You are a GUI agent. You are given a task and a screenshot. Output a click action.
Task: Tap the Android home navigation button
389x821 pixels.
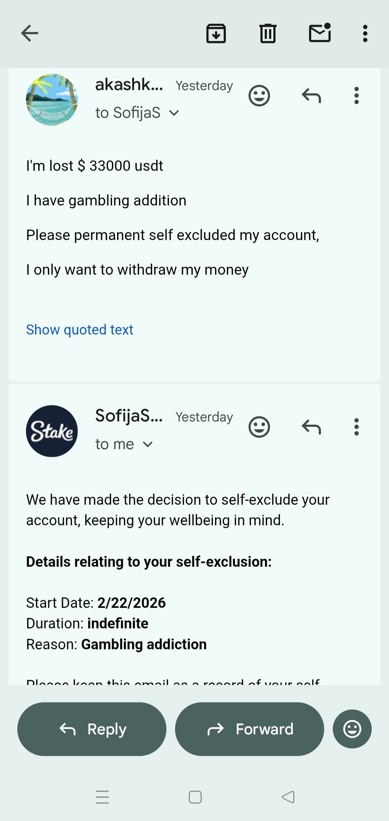[x=195, y=797]
